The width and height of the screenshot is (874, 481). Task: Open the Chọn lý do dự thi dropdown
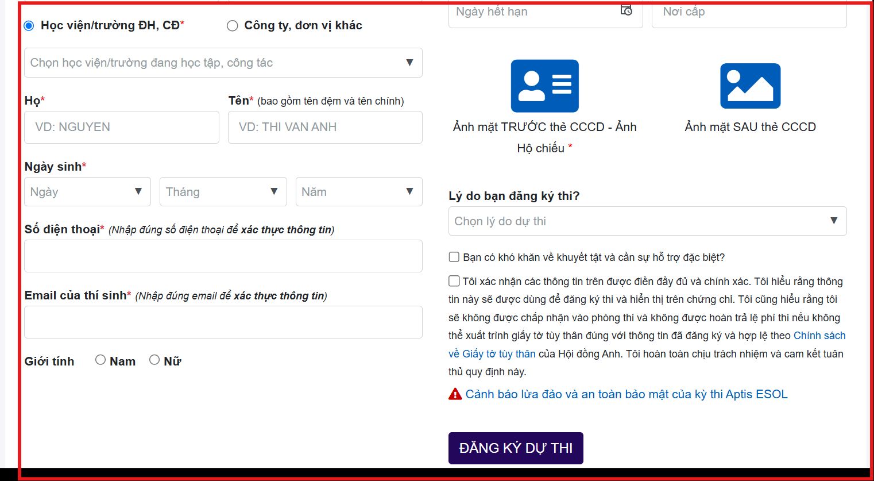(647, 221)
